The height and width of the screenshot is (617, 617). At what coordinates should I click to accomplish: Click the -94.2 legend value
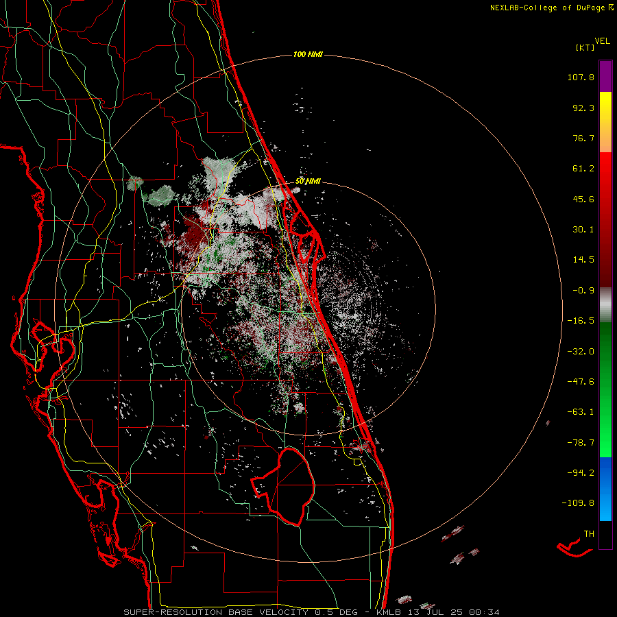[581, 472]
